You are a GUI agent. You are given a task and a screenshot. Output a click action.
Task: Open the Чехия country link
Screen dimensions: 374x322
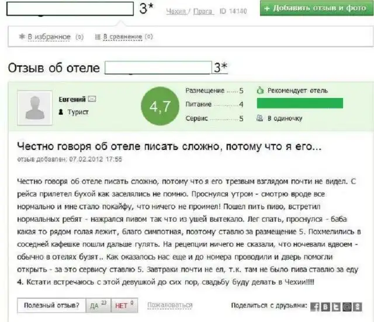(x=176, y=11)
